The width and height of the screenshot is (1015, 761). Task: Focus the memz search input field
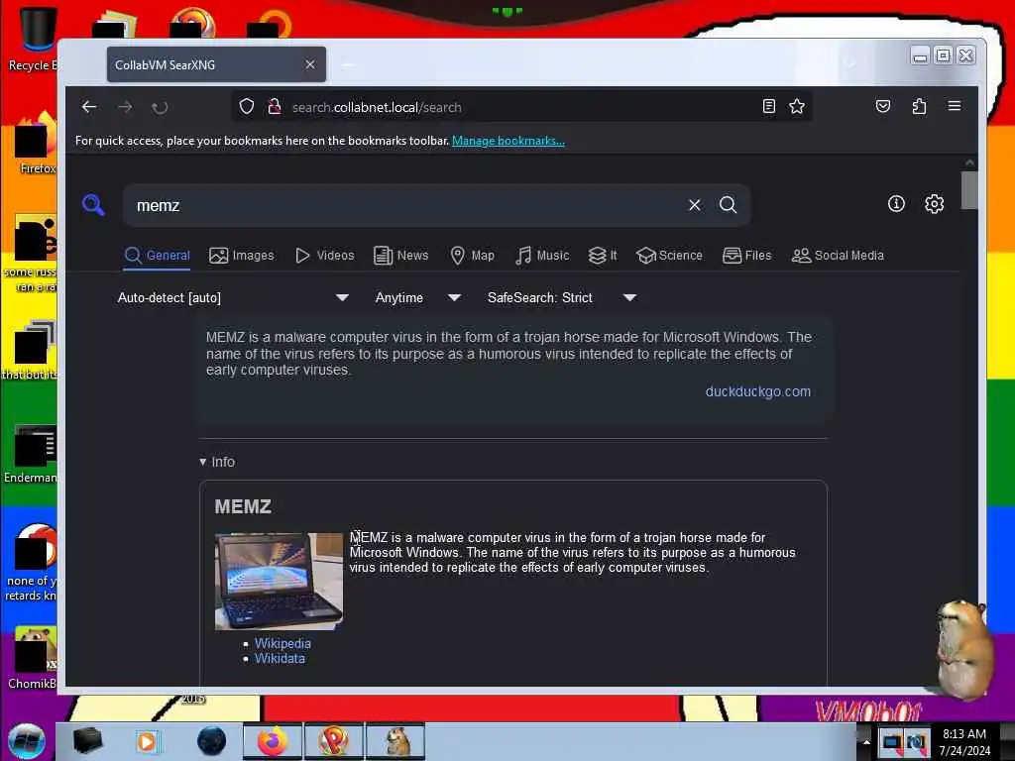click(407, 205)
